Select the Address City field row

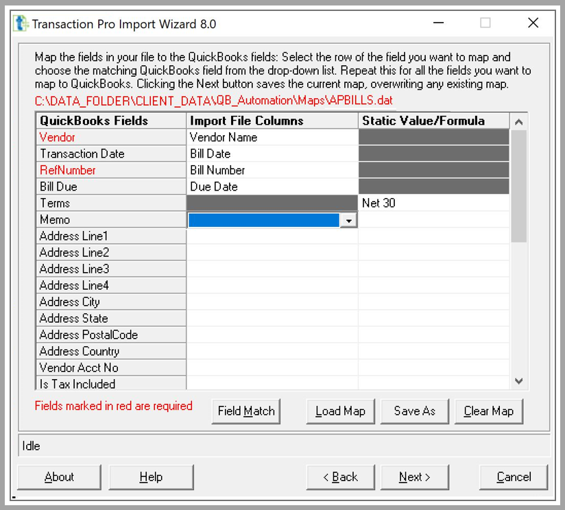pos(111,302)
